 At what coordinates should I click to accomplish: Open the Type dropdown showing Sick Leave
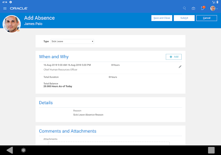pos(72,41)
